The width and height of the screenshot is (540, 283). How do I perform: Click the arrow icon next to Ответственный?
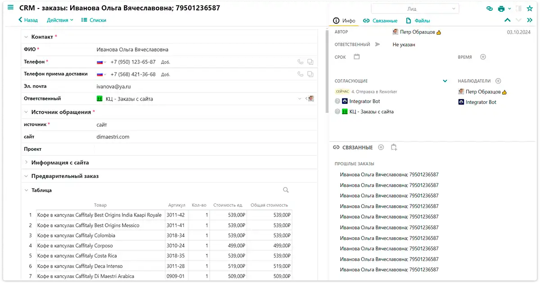[x=377, y=44]
